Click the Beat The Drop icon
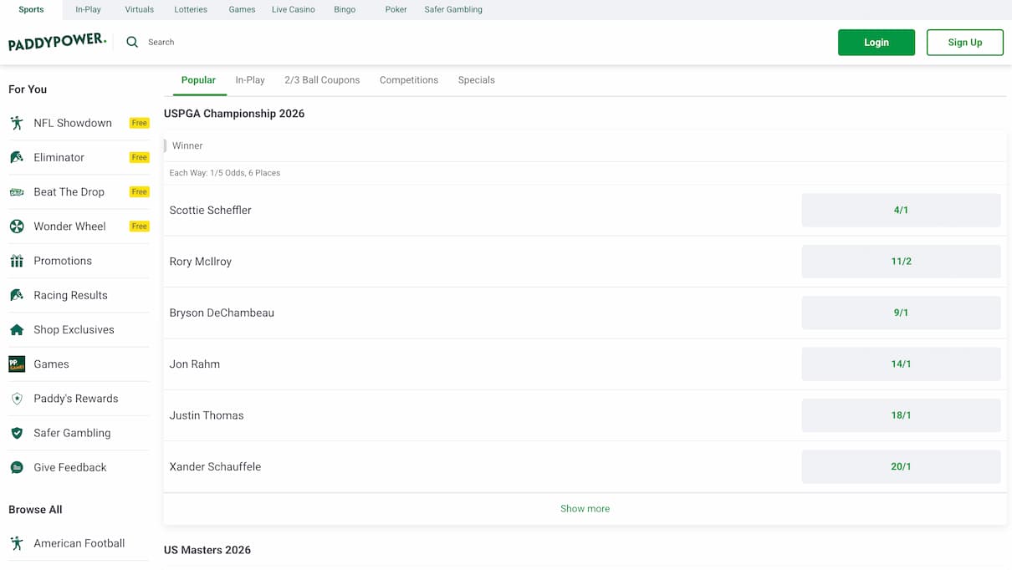 tap(17, 192)
